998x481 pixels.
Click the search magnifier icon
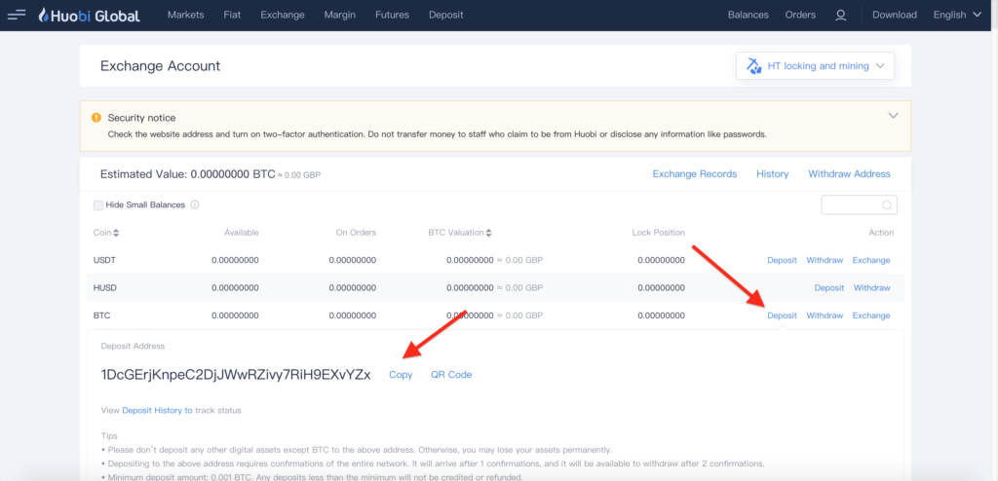click(x=887, y=205)
